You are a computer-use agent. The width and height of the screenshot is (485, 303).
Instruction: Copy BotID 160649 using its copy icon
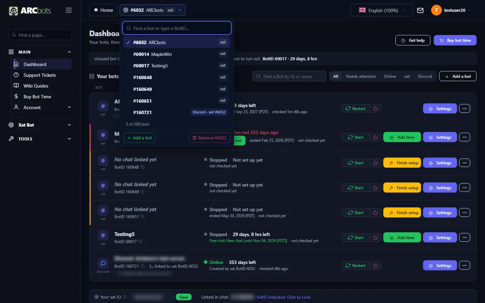click(x=143, y=192)
